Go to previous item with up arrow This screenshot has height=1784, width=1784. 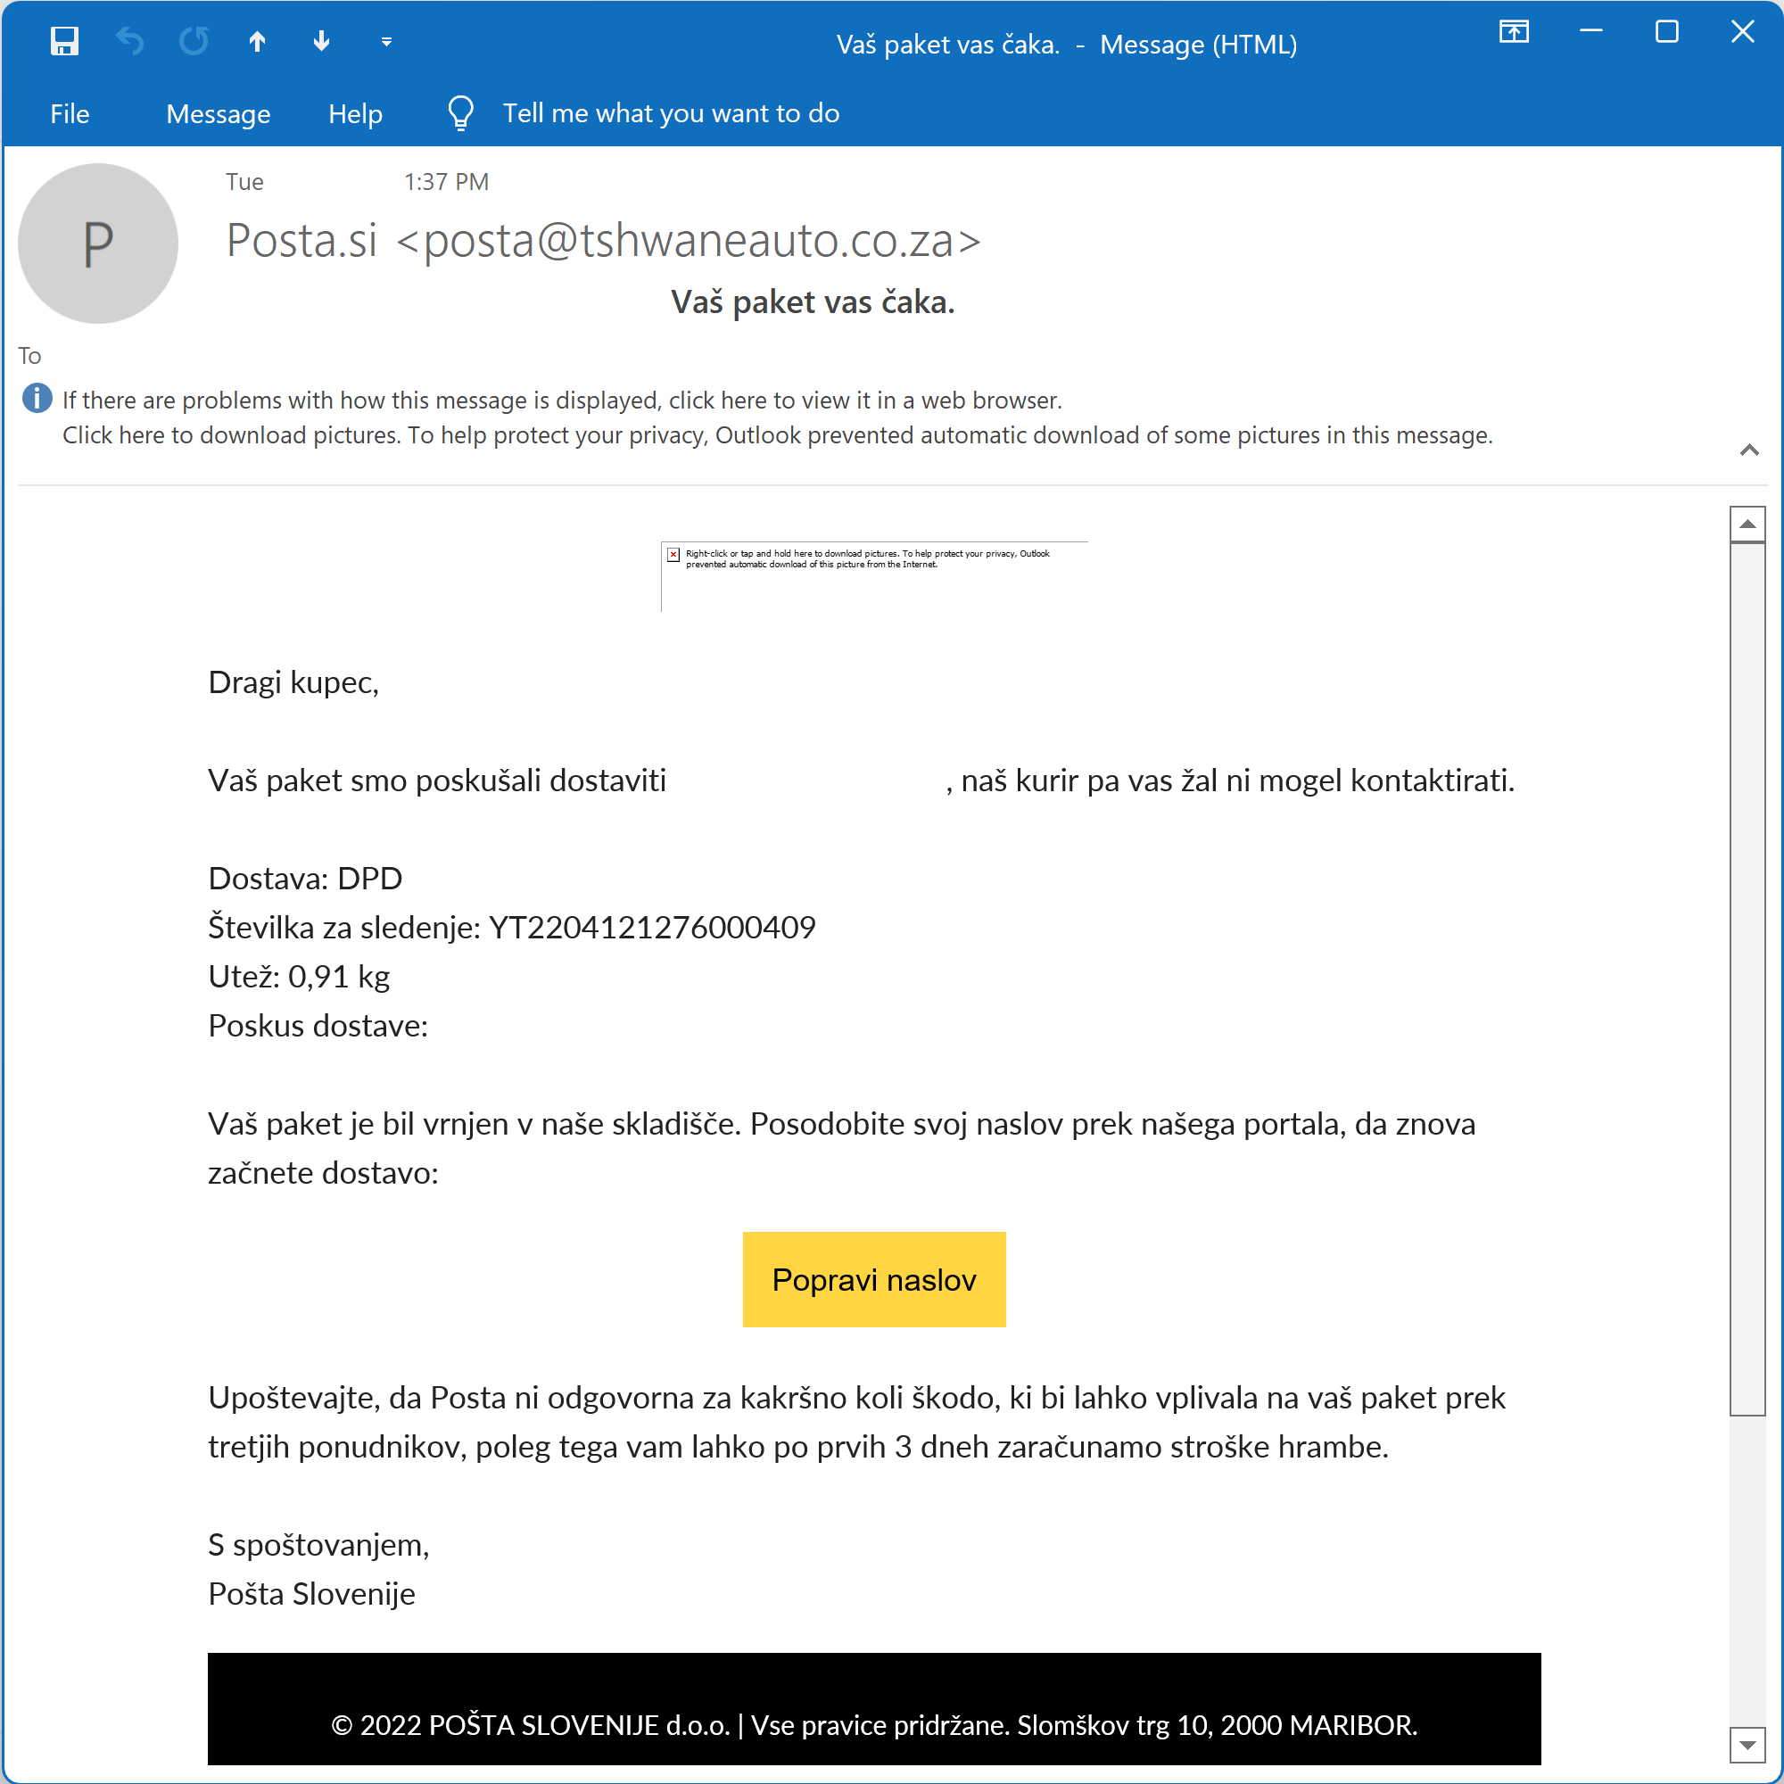click(x=258, y=42)
